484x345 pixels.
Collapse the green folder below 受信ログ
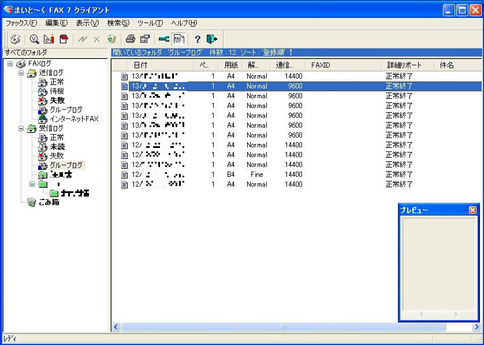point(32,184)
